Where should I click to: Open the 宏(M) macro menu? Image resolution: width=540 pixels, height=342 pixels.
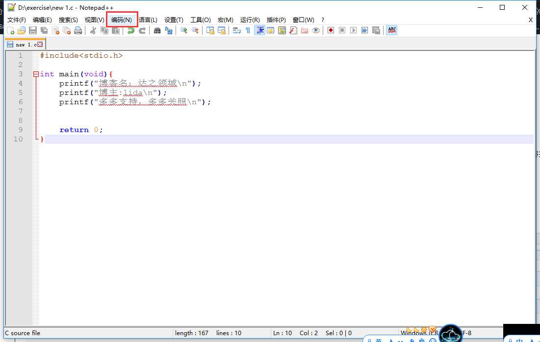coord(226,20)
